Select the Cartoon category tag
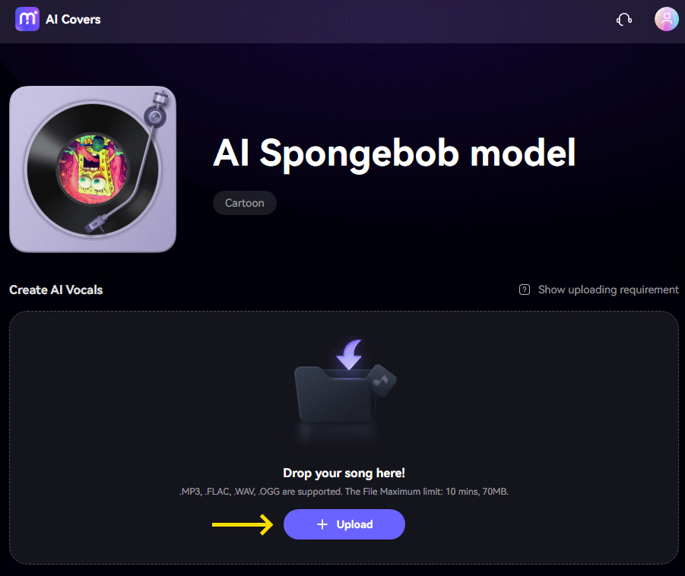685x576 pixels. coord(244,204)
